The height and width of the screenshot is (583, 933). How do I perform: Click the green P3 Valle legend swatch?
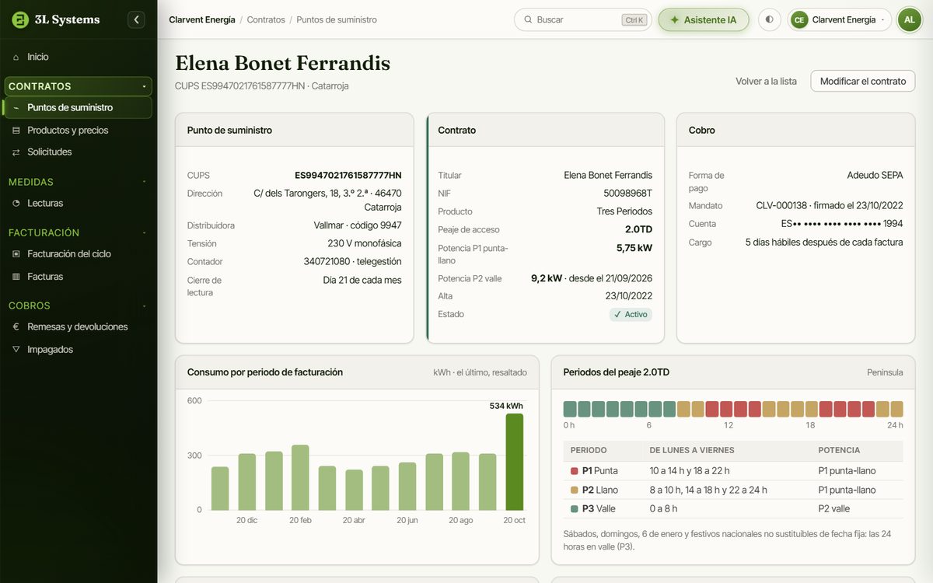tap(575, 508)
